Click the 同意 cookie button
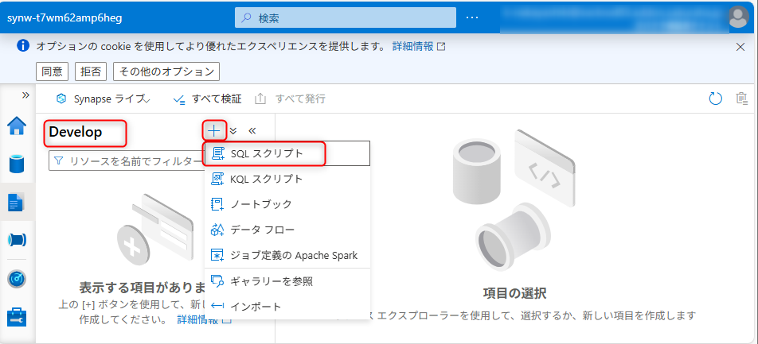The height and width of the screenshot is (344, 758). click(x=53, y=72)
